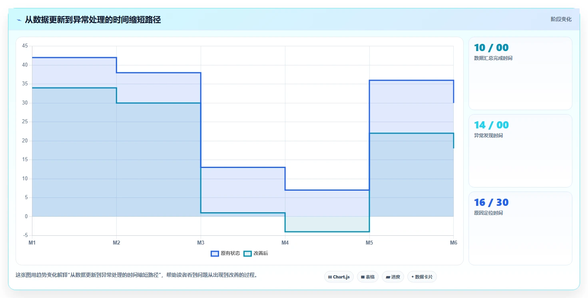
Task: Click the 45 y-axis tick label
Action: 25,46
